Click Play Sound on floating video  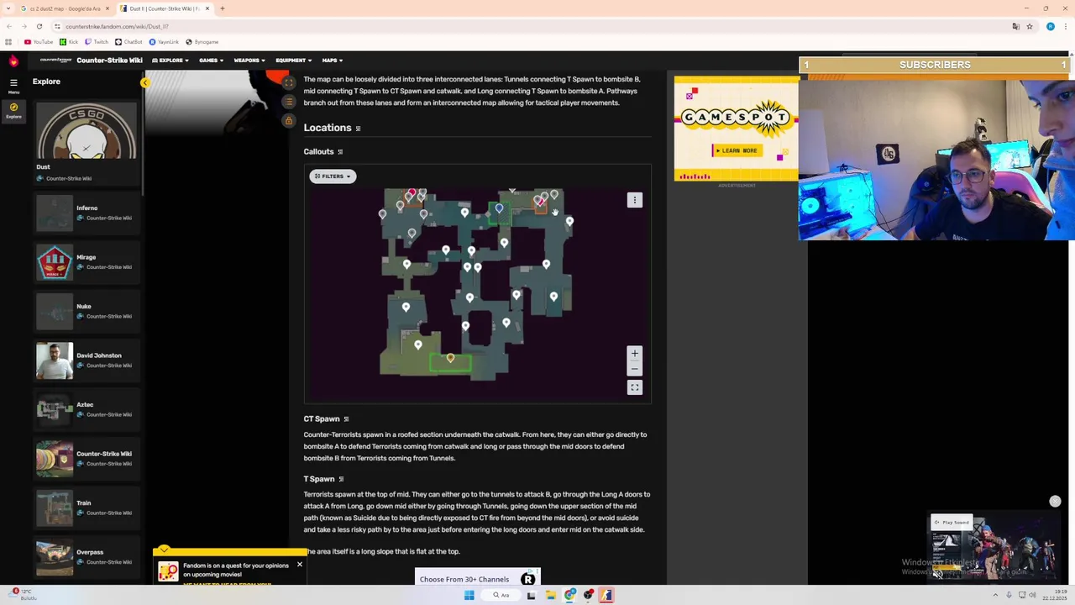[951, 523]
